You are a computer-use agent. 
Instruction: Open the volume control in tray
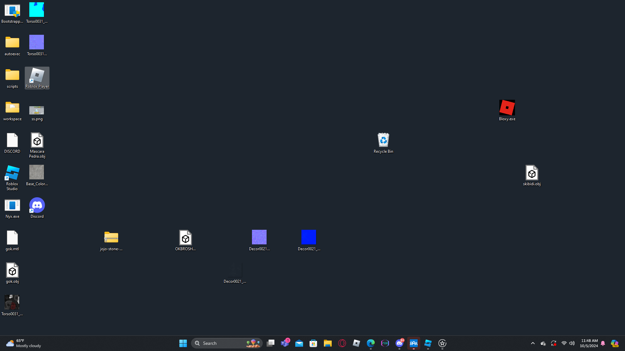coord(572,343)
